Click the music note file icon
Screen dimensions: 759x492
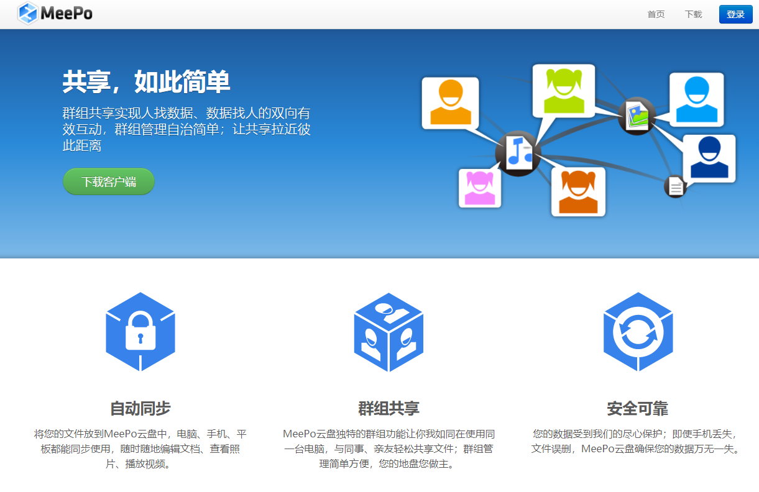click(x=518, y=153)
